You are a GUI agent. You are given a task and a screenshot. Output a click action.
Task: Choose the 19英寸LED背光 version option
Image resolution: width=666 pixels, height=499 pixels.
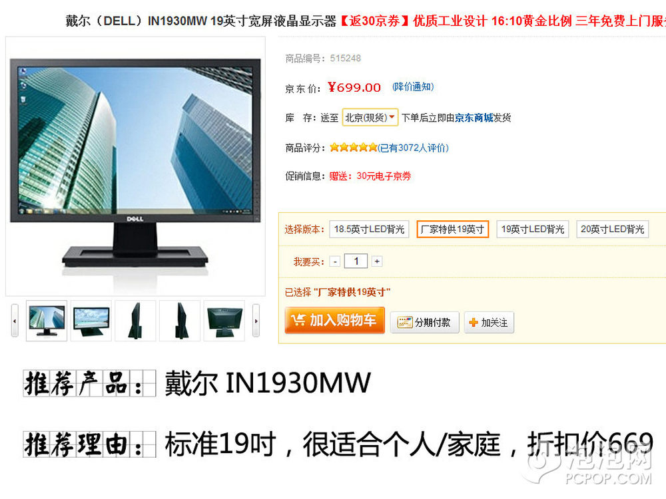pyautogui.click(x=533, y=230)
